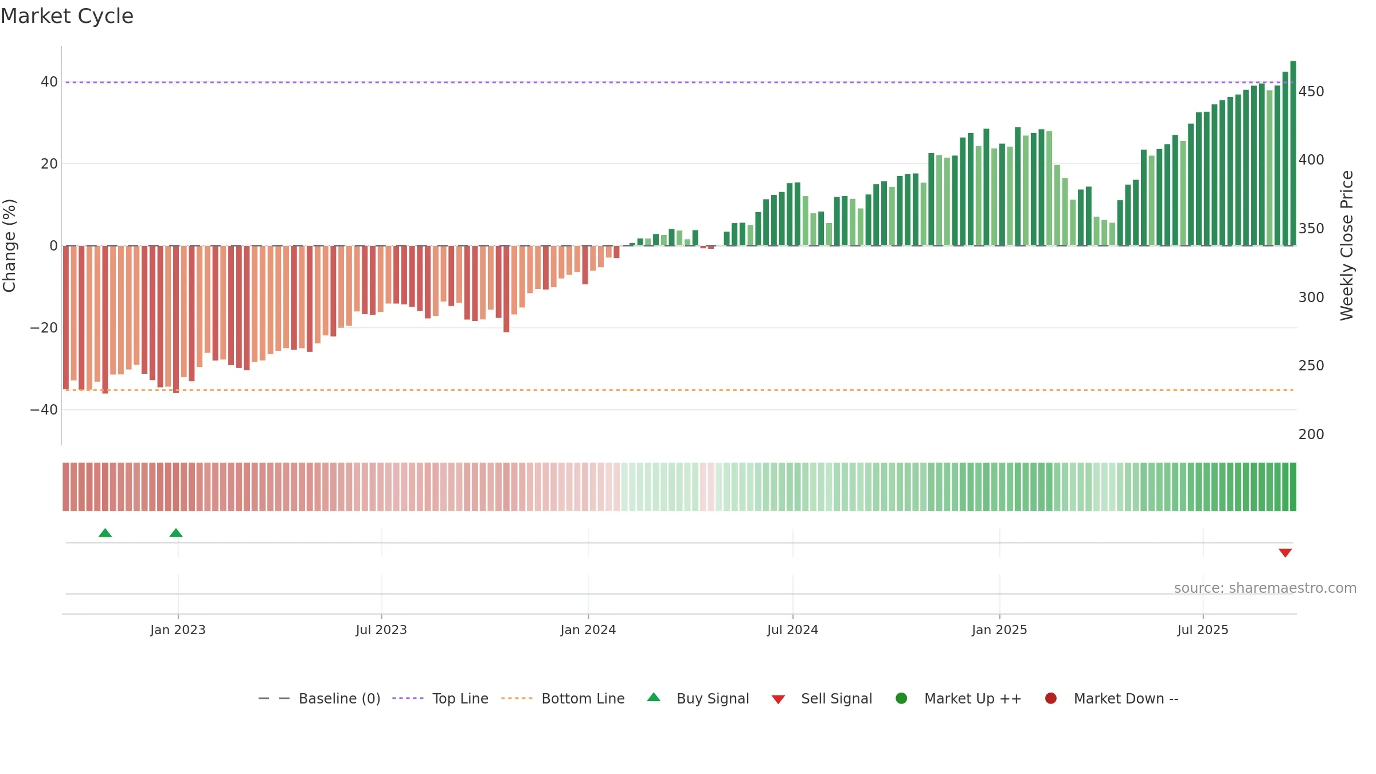Click the last dark green heatmap strip cell

coord(1293,487)
